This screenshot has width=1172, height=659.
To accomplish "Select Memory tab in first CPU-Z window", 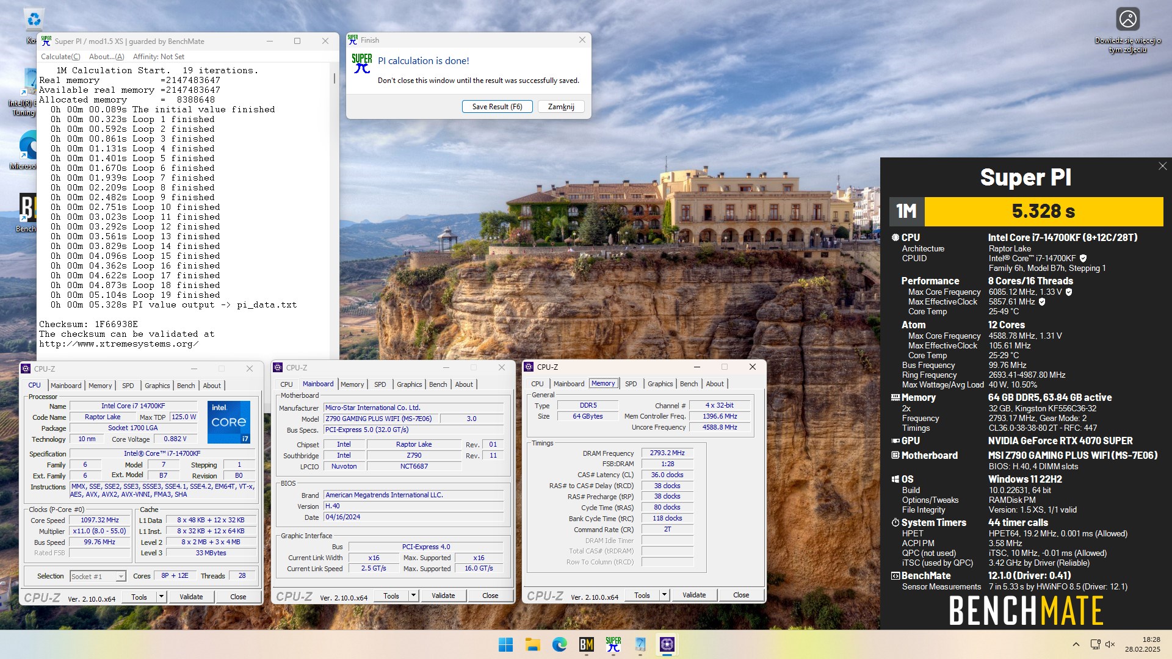I will pos(100,386).
